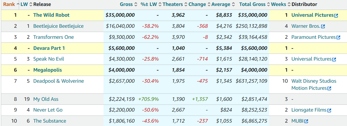Click external link icon next to Universal Pictures, row 1

(336, 16)
